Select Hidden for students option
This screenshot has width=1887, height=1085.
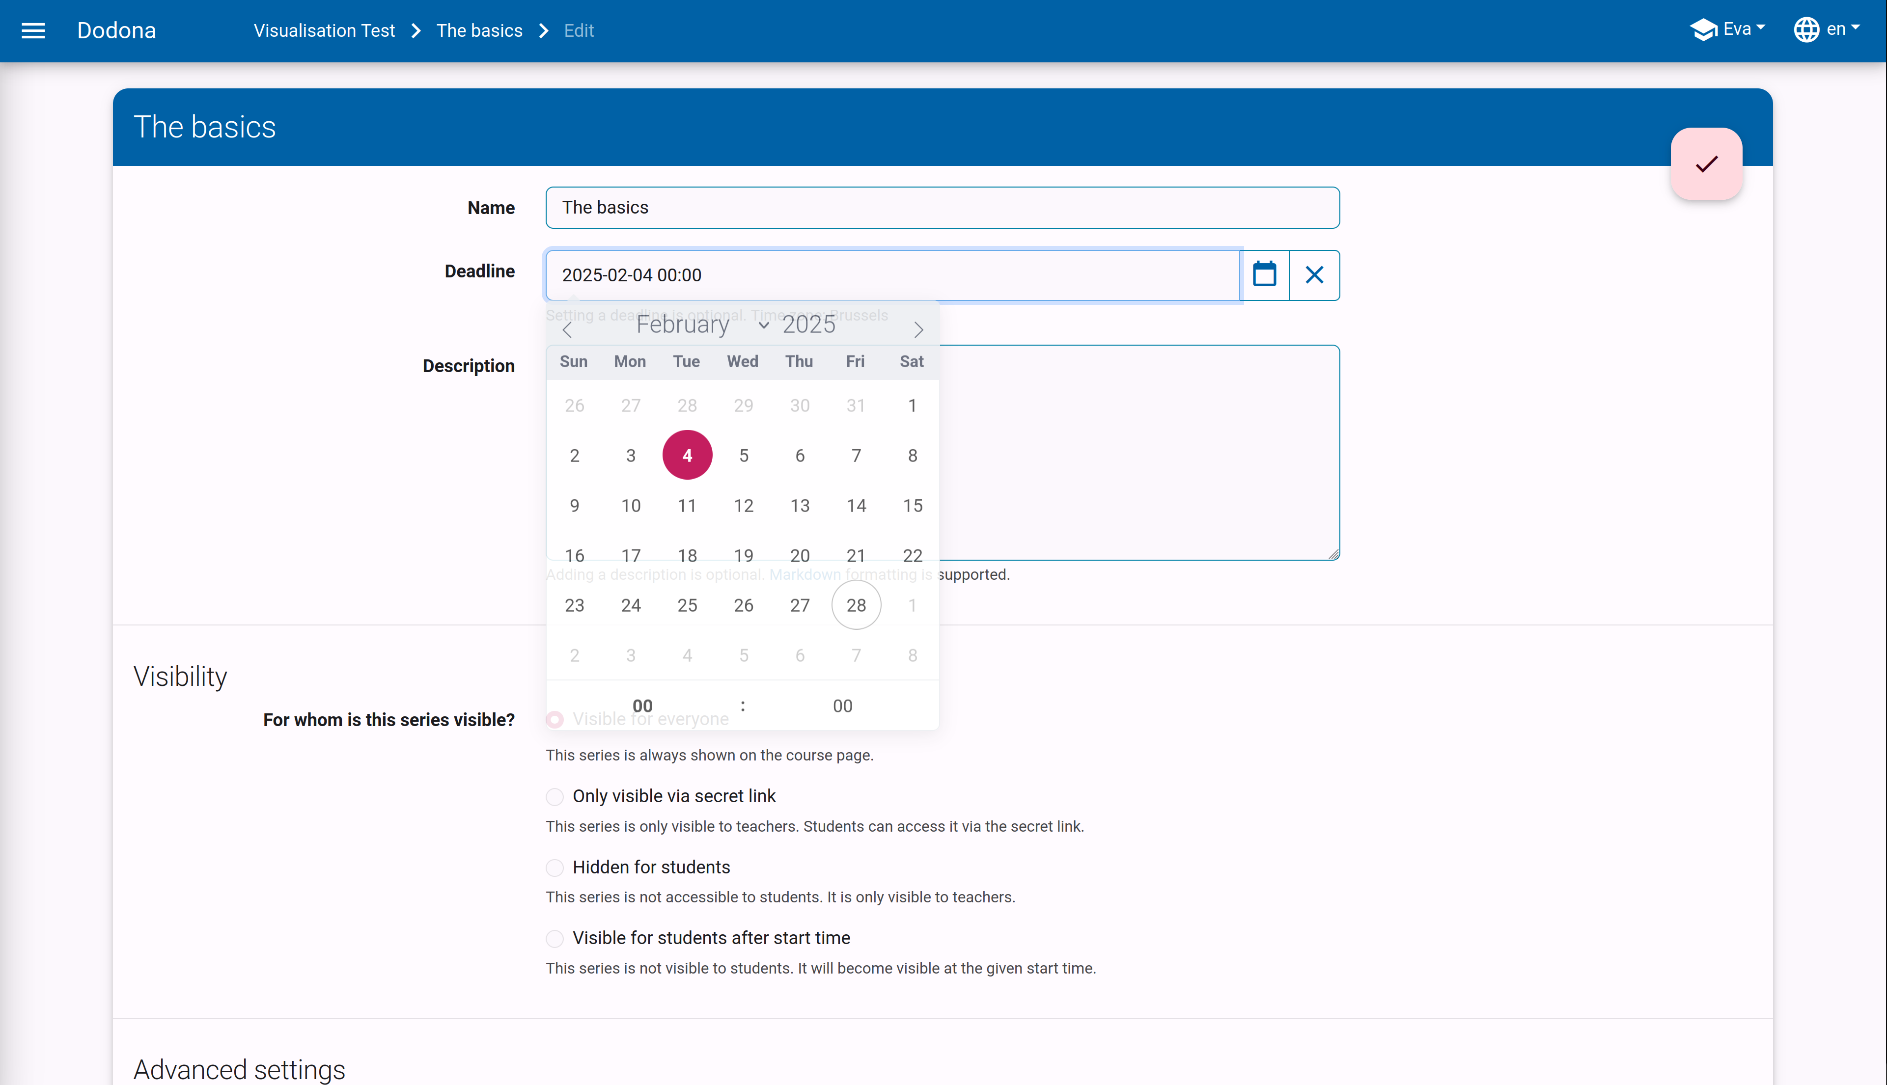[x=555, y=868]
